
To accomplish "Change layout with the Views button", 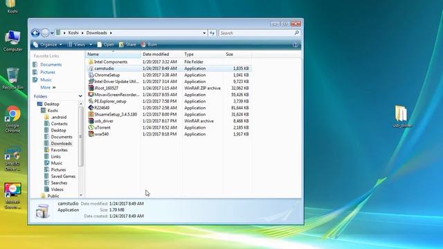I will click(76, 44).
